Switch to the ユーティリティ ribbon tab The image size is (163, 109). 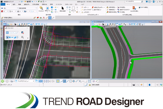pos(59,4)
